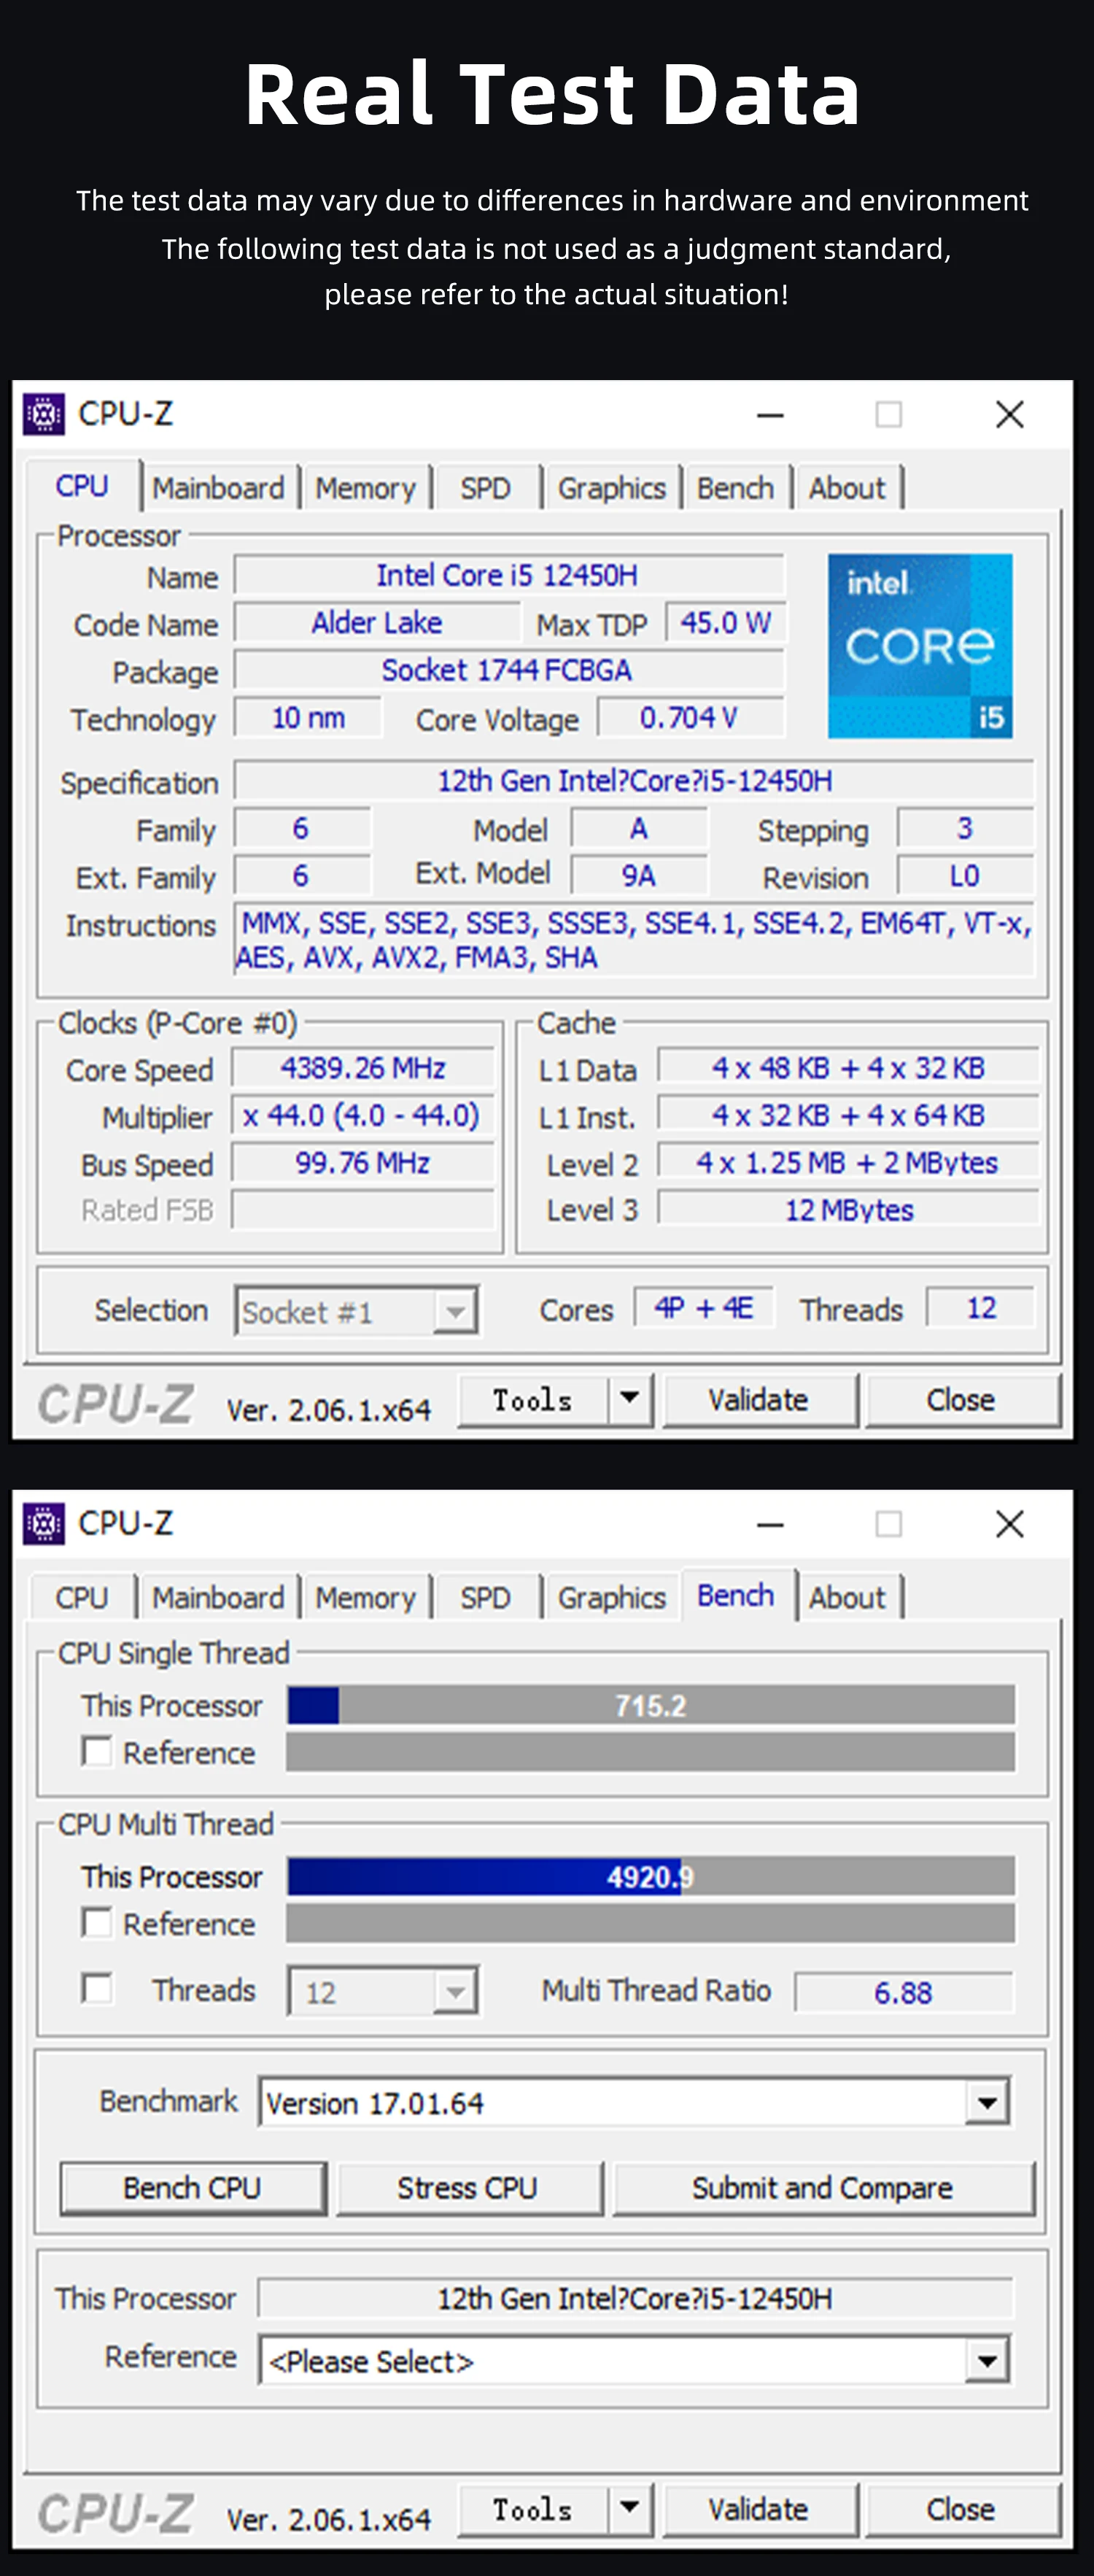Click the Bus Speed value 99.76 MHz
Viewport: 1094px width, 2576px height.
[x=363, y=1163]
